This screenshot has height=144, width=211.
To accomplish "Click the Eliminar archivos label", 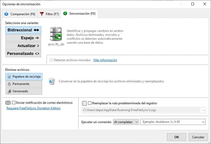I will coord(17,70).
